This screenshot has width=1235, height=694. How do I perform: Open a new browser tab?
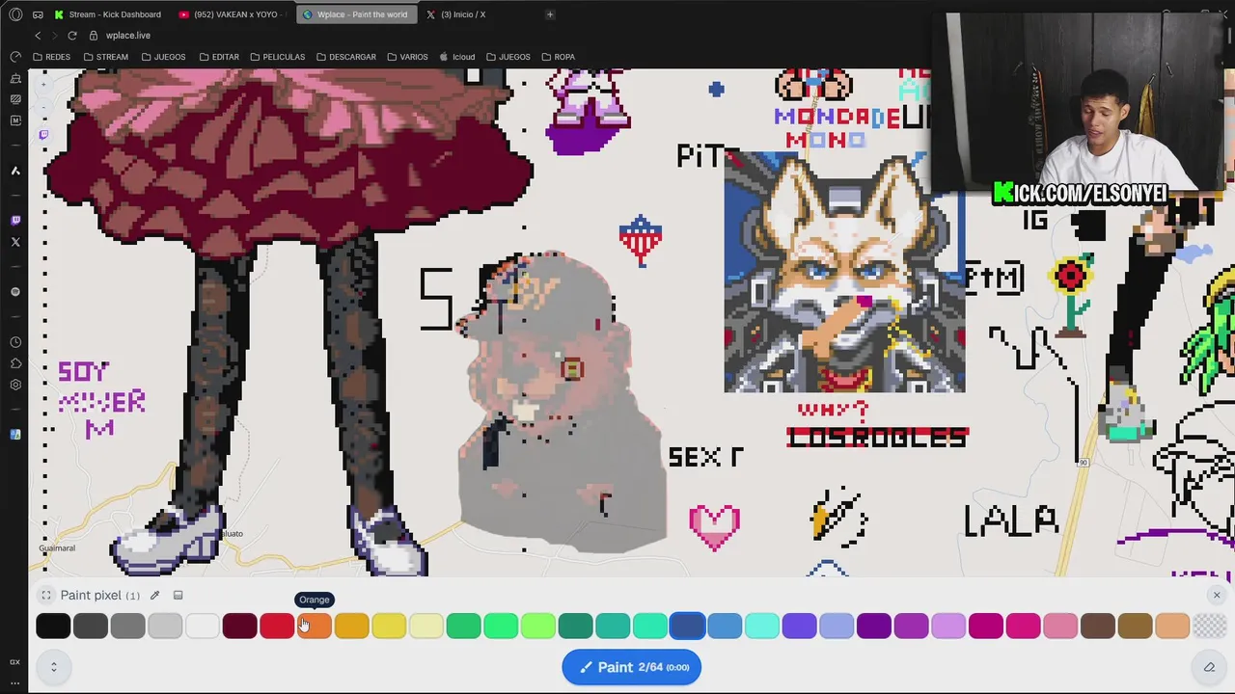coord(550,14)
